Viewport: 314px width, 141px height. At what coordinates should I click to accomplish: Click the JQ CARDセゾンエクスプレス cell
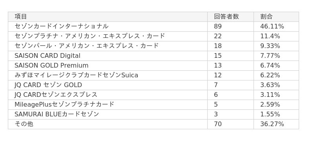(x=108, y=95)
